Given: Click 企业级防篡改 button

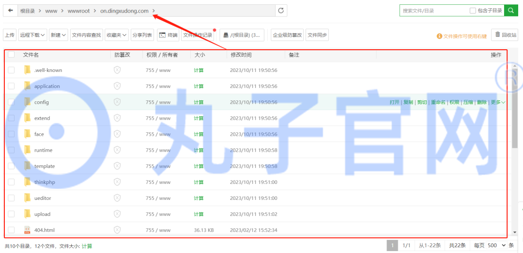Looking at the screenshot, I should 287,35.
